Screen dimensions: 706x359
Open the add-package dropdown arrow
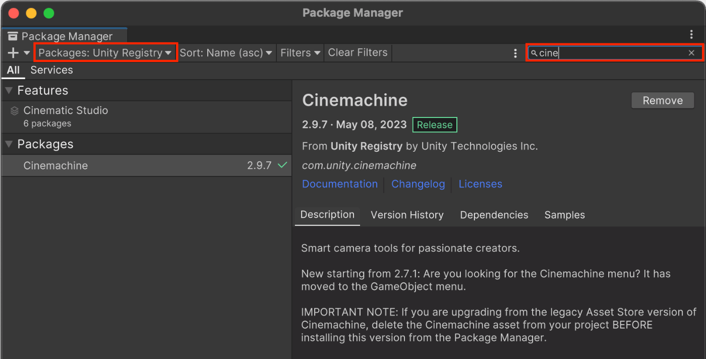click(27, 53)
